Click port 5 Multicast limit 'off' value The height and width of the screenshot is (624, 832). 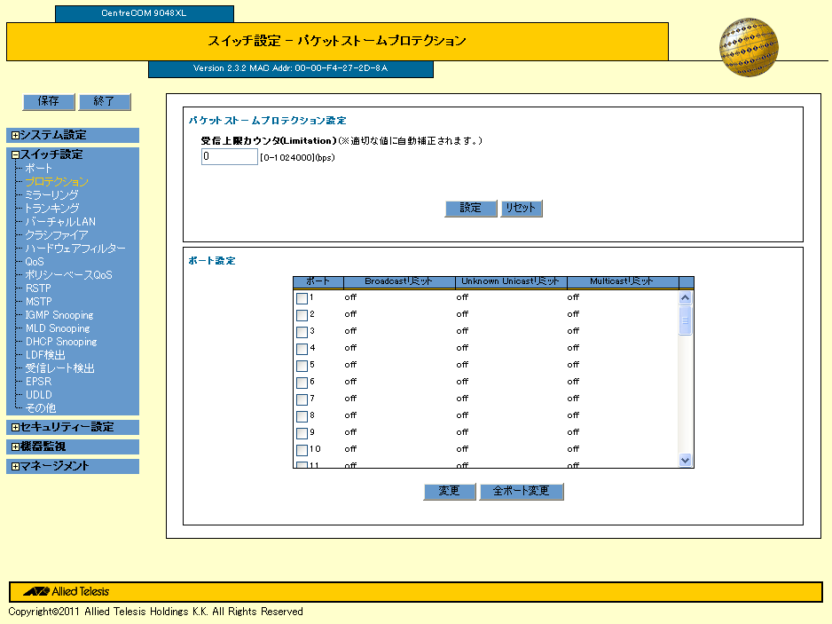point(573,365)
